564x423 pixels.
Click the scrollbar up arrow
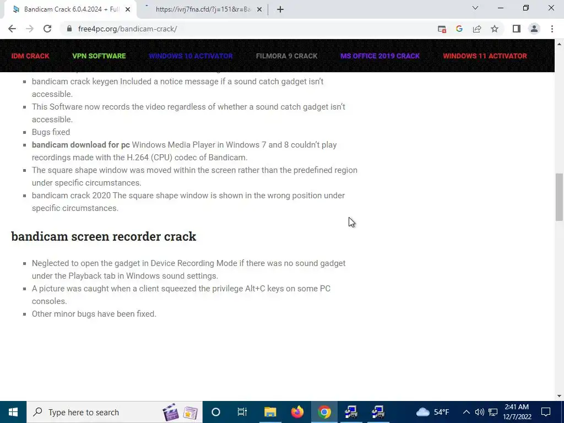coord(559,44)
